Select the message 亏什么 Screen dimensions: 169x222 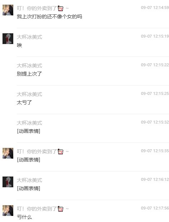click(x=24, y=217)
